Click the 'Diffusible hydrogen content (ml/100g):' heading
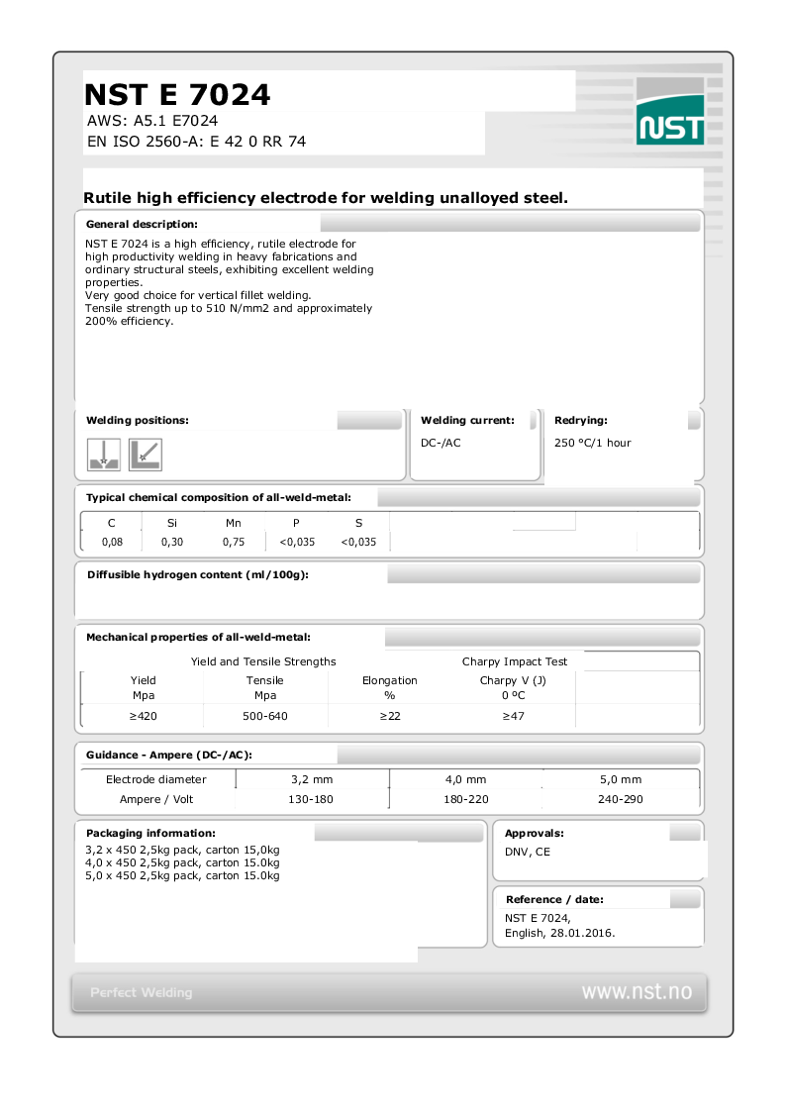 pyautogui.click(x=198, y=575)
